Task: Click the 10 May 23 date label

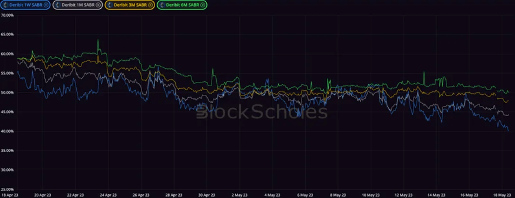Action: pos(371,195)
